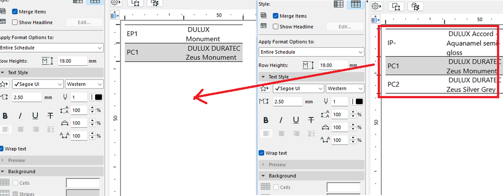This screenshot has height=196, width=503.
Task: Click the 2.50 font size field in left panel
Action: 27,97
